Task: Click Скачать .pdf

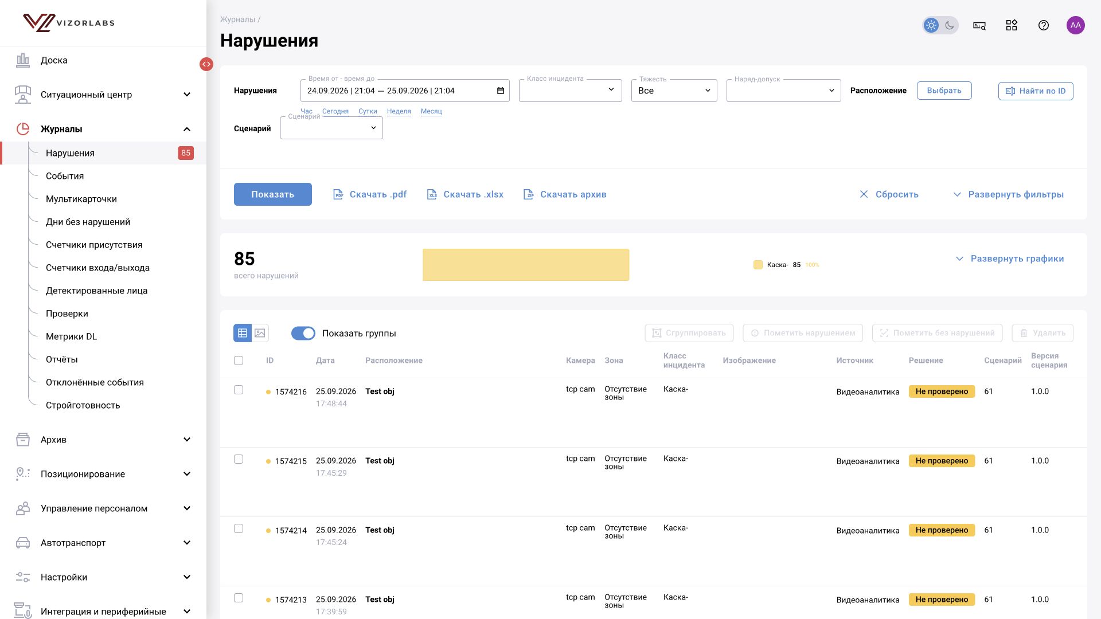Action: pos(370,194)
